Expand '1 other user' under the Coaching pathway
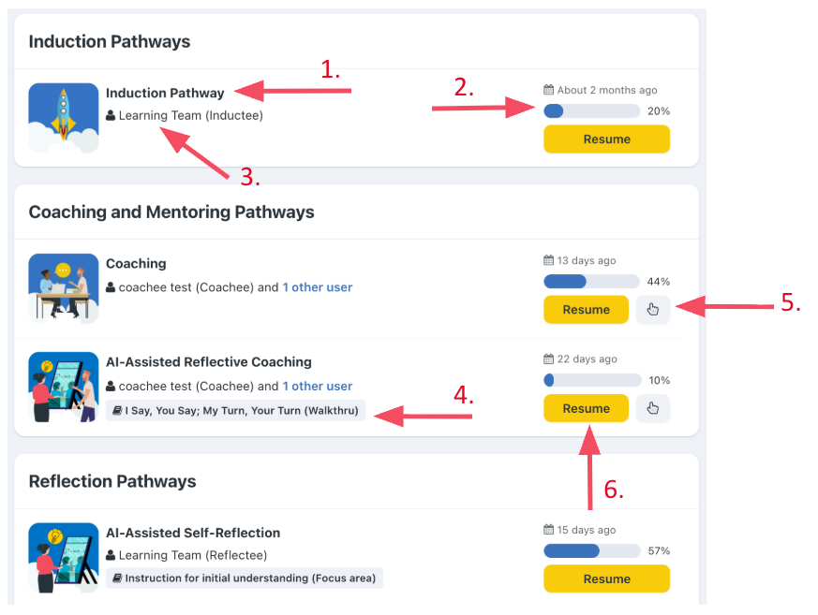This screenshot has height=615, width=818. pyautogui.click(x=317, y=286)
